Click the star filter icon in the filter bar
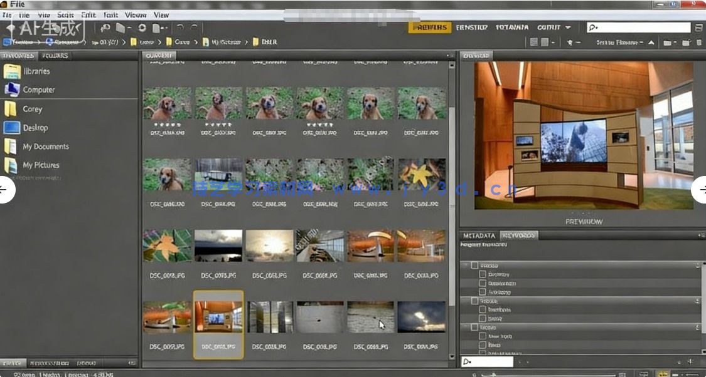The image size is (706, 377). click(570, 43)
